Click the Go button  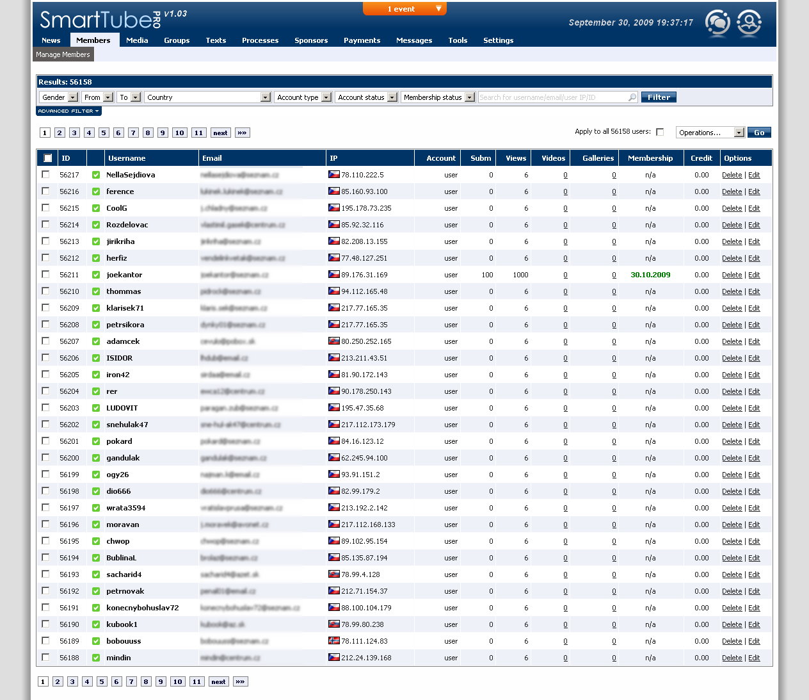(759, 133)
